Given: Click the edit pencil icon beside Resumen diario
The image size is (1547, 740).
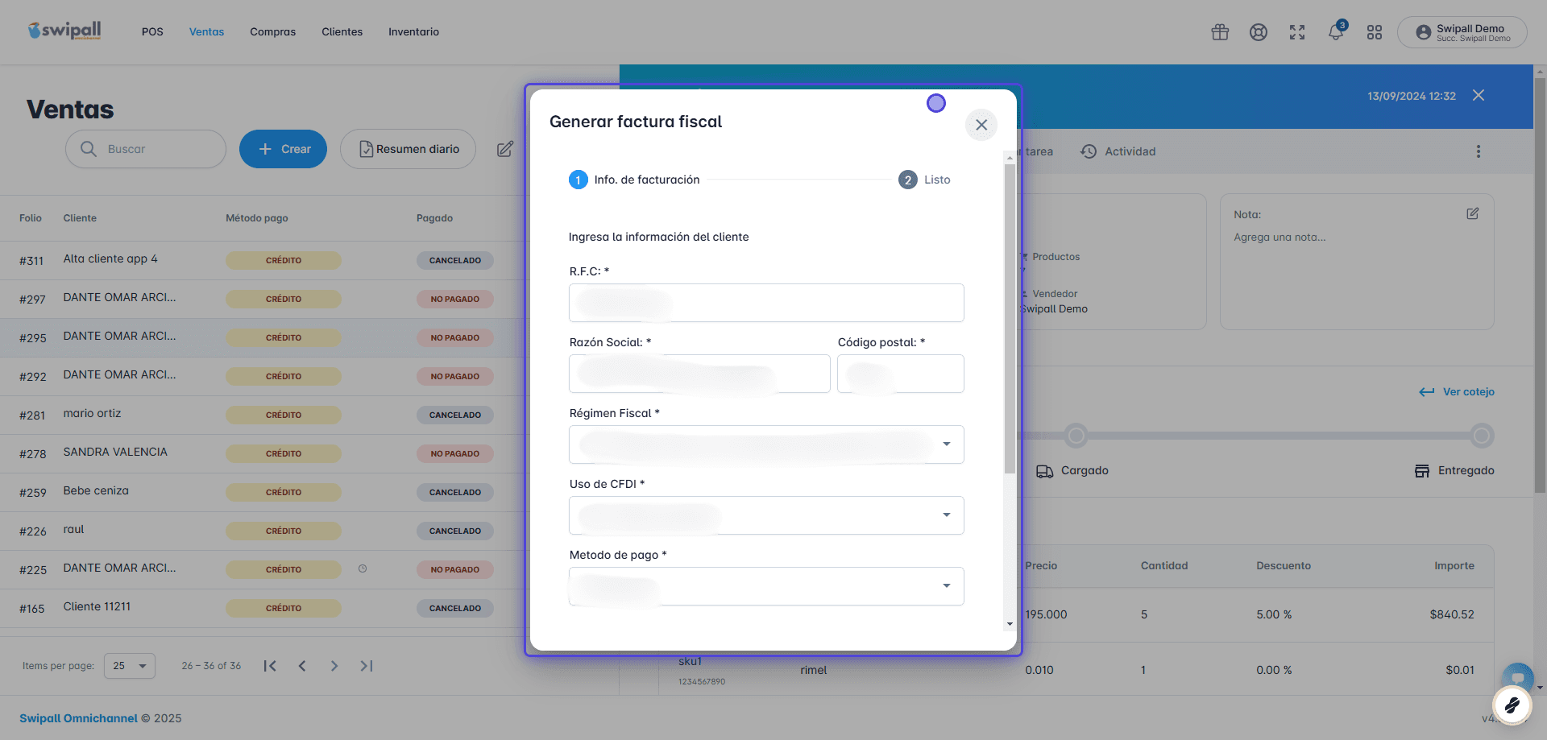Looking at the screenshot, I should click(x=505, y=149).
